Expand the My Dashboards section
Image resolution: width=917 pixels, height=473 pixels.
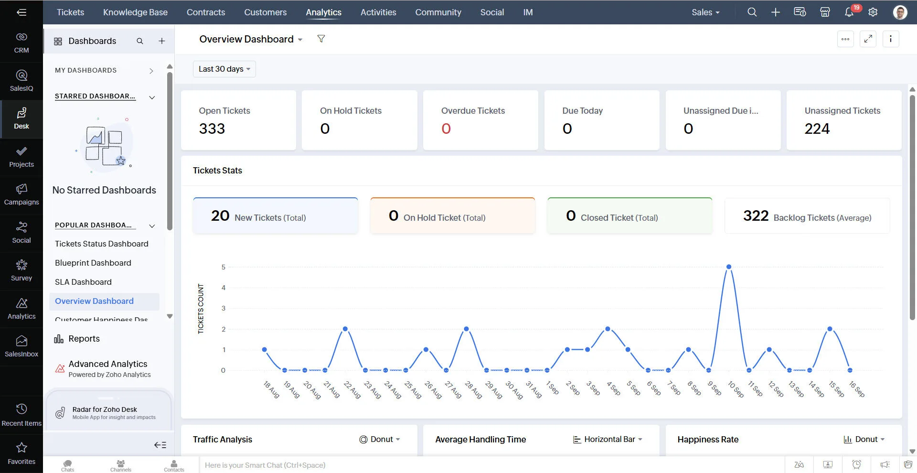(151, 71)
